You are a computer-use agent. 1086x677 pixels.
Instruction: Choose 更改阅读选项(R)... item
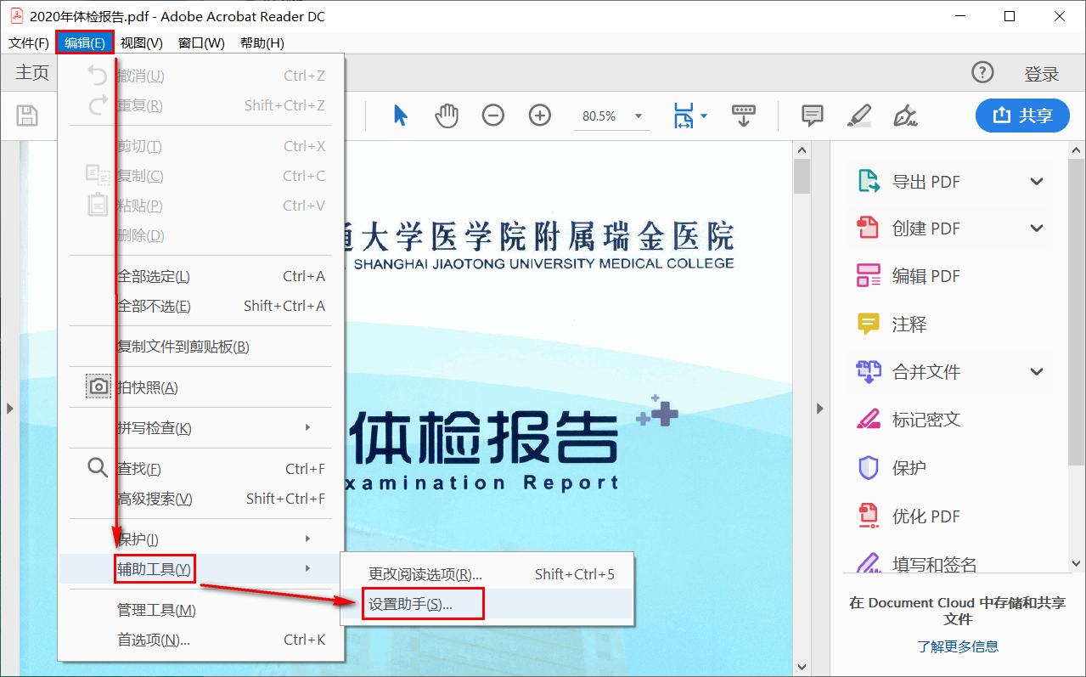click(x=487, y=574)
